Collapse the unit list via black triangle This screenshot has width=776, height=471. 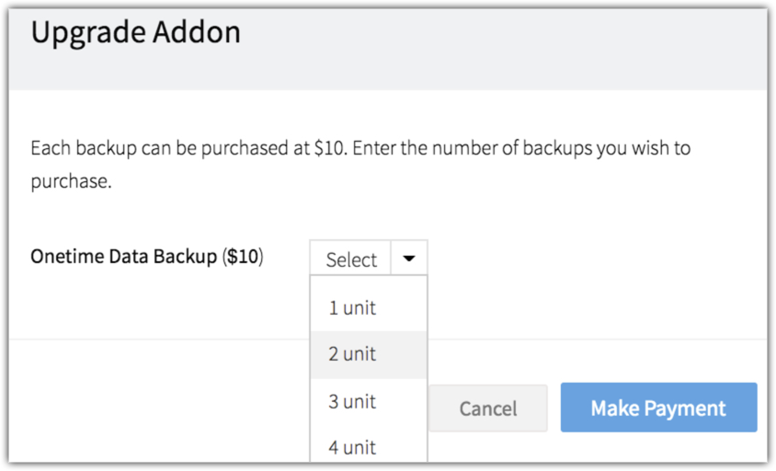(x=409, y=259)
